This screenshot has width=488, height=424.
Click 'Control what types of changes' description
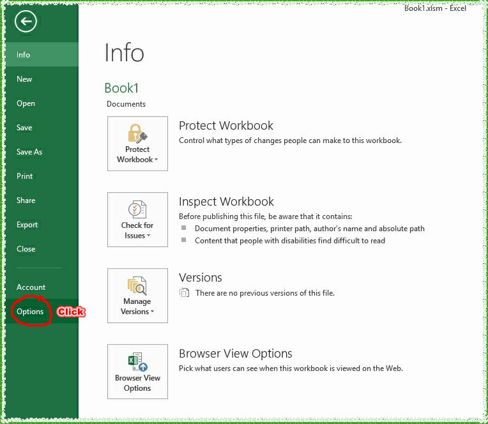pyautogui.click(x=290, y=140)
